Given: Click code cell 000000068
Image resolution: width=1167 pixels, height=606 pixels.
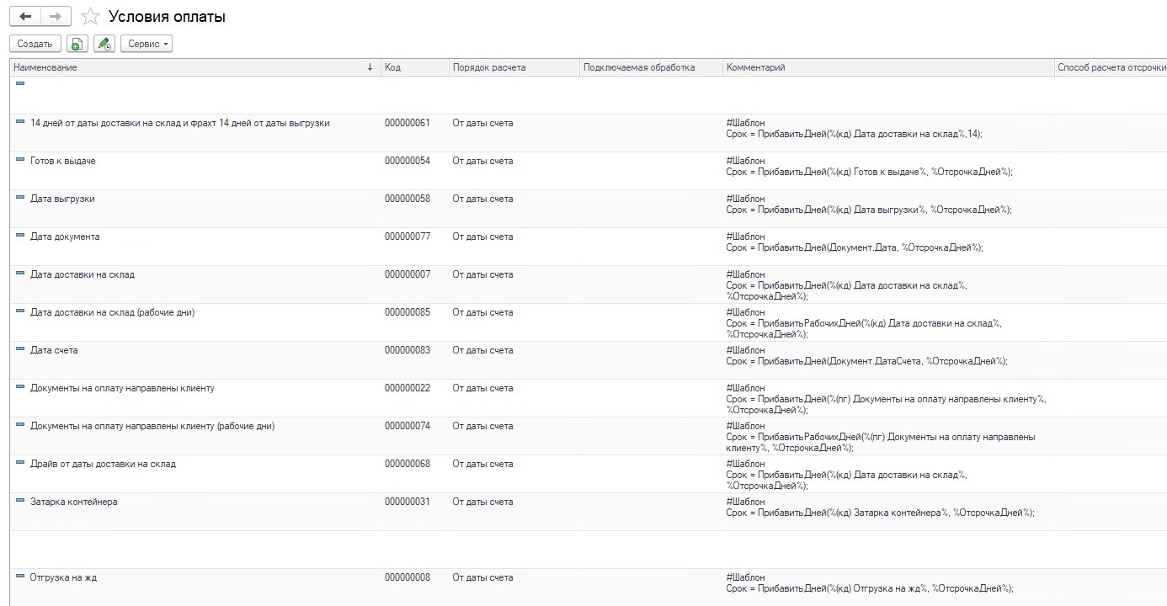Looking at the screenshot, I should [408, 464].
